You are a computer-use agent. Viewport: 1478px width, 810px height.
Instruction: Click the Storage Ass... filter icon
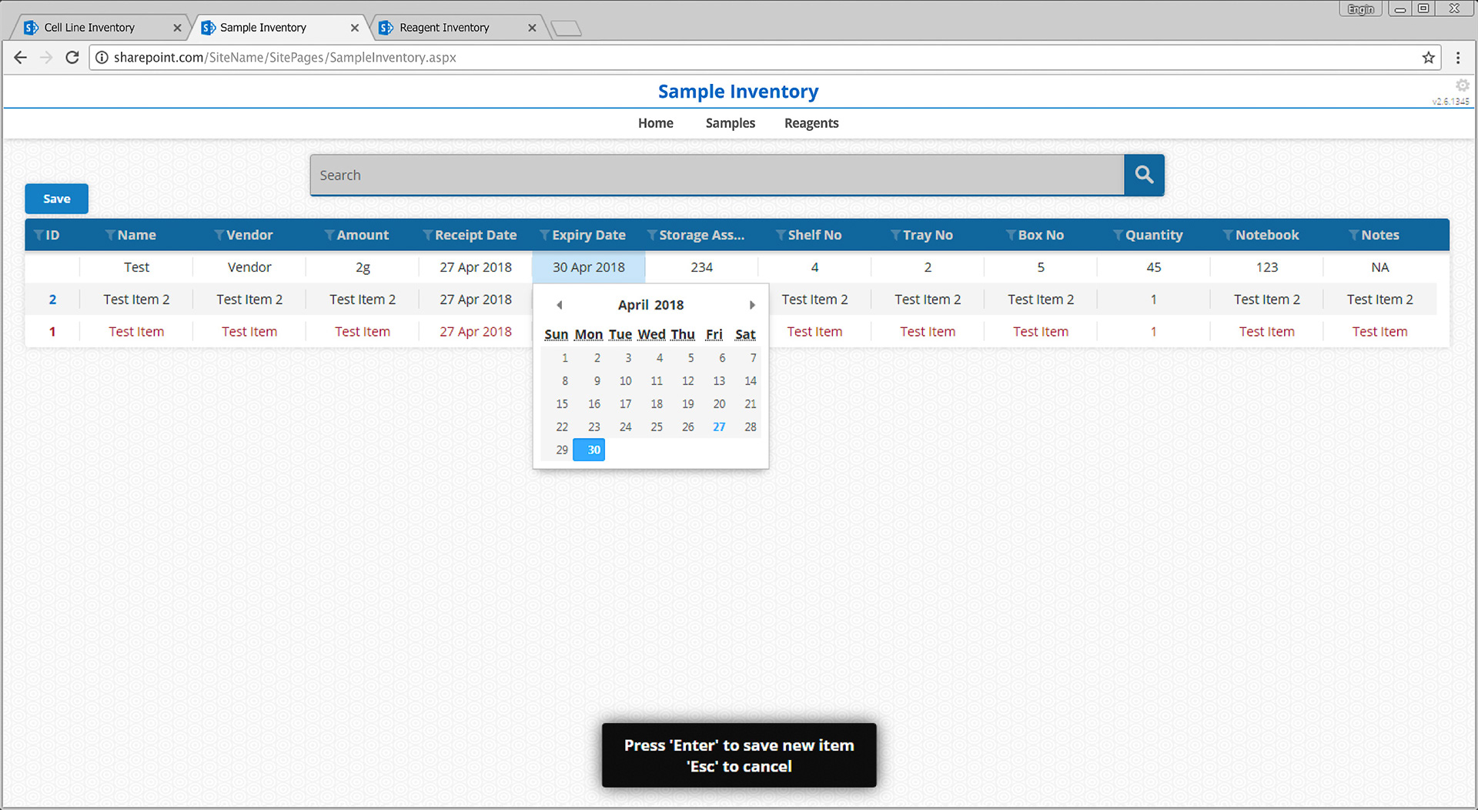coord(652,235)
